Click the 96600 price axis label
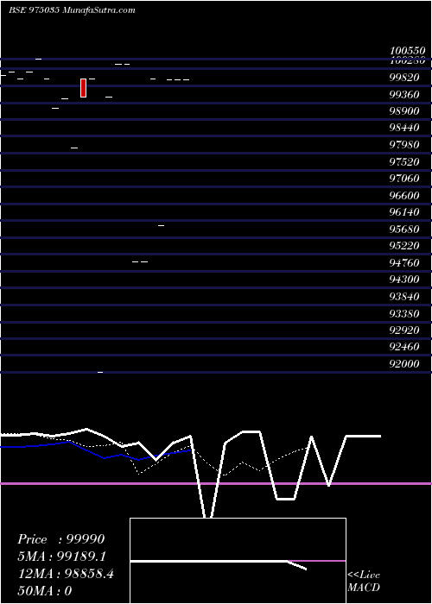 (404, 196)
